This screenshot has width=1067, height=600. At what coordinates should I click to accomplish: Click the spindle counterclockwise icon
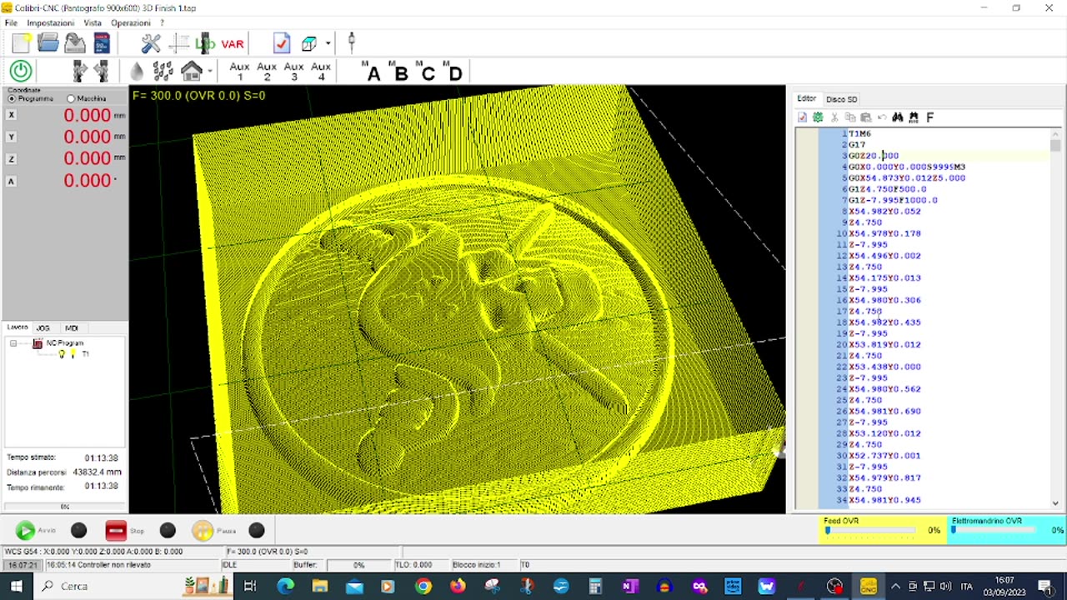click(102, 72)
